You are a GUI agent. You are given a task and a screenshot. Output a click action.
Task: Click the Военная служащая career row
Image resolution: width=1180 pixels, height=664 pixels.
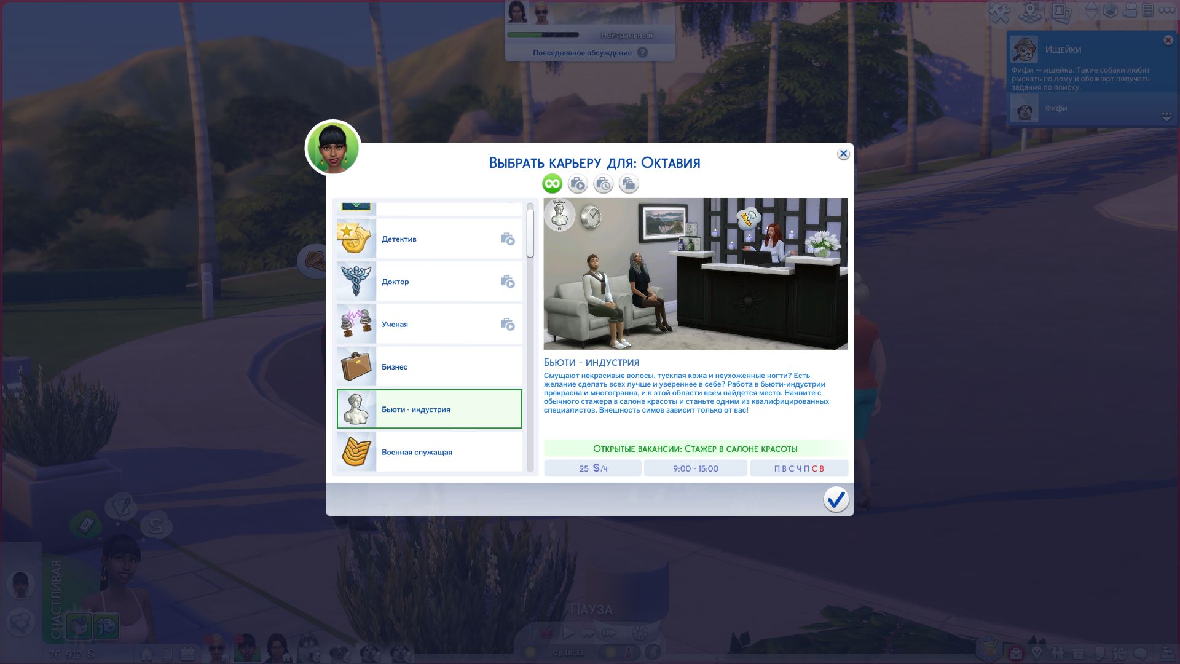pos(429,452)
